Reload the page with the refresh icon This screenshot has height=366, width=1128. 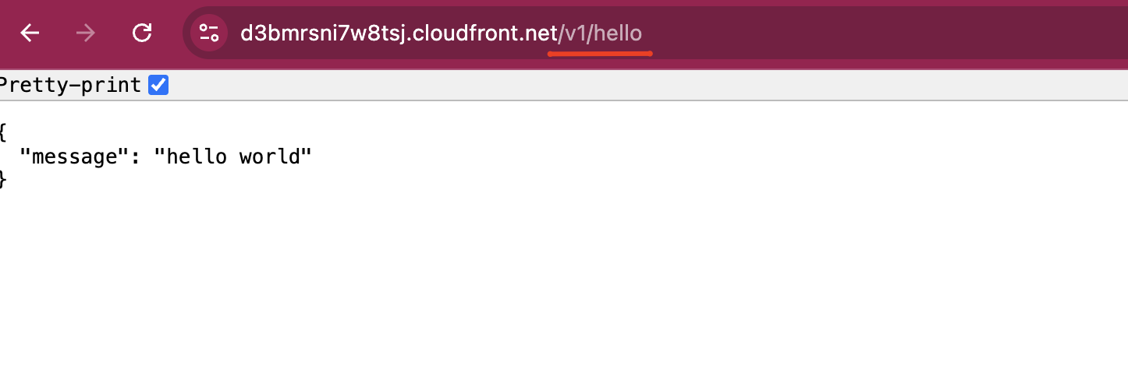point(142,33)
